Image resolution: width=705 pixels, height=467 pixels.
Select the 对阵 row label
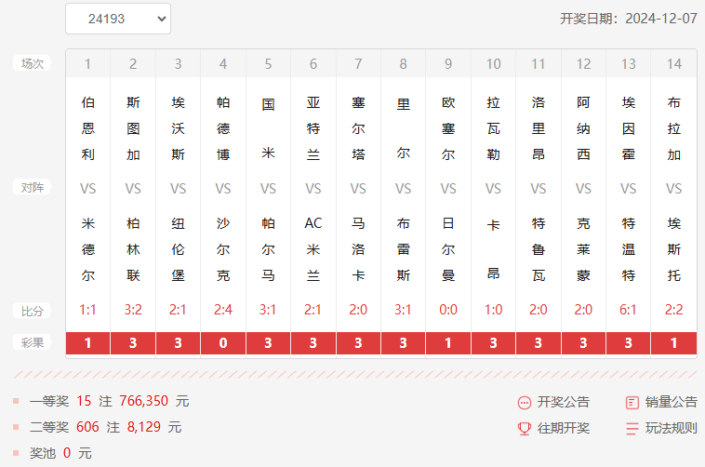[x=32, y=187]
